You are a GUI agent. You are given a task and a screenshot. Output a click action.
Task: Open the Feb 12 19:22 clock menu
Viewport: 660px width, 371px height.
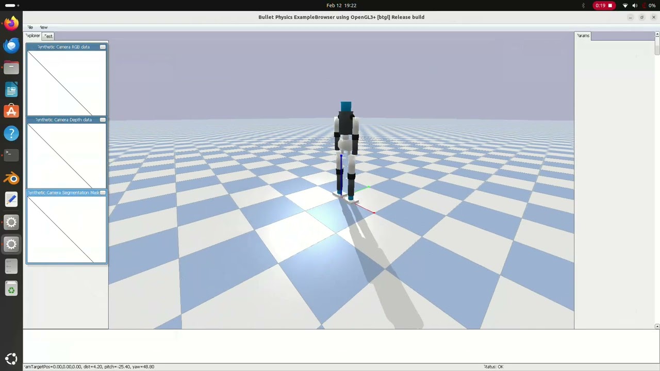[x=341, y=6]
